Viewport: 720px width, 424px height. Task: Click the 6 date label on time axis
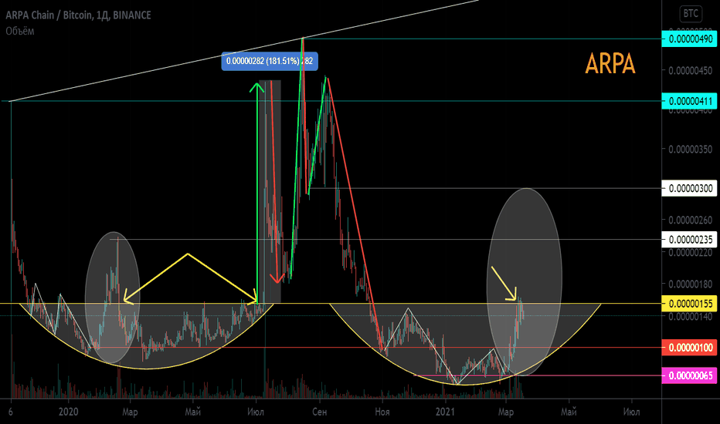[11, 412]
